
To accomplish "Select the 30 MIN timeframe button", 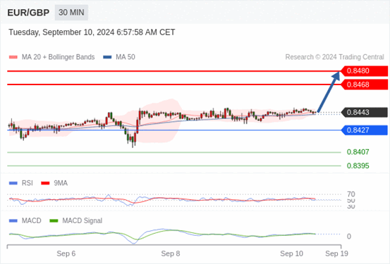I will (71, 13).
